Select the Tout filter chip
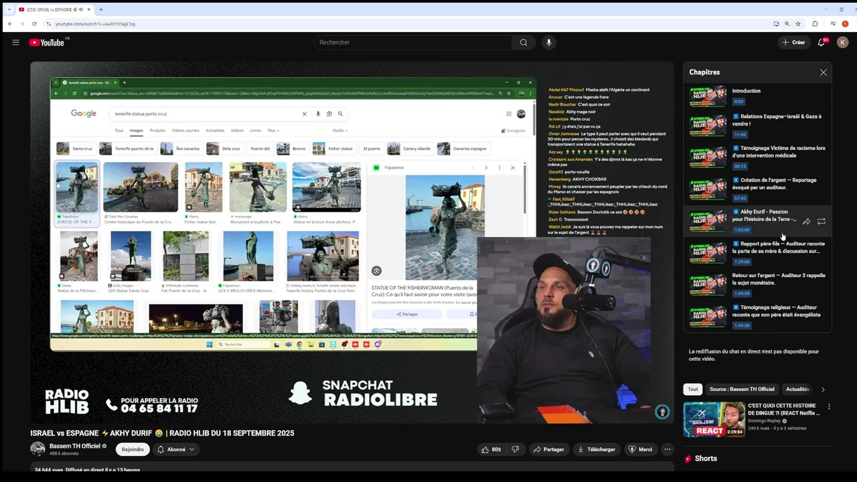Image resolution: width=857 pixels, height=482 pixels. point(693,389)
